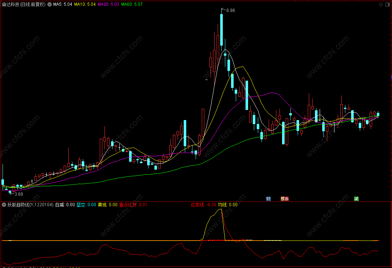The image size is (392, 268).
Task: Select the 黄观: 0.00 indicator value
Action: 107,205
